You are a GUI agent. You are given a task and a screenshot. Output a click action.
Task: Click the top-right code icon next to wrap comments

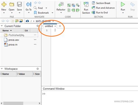(78, 5)
